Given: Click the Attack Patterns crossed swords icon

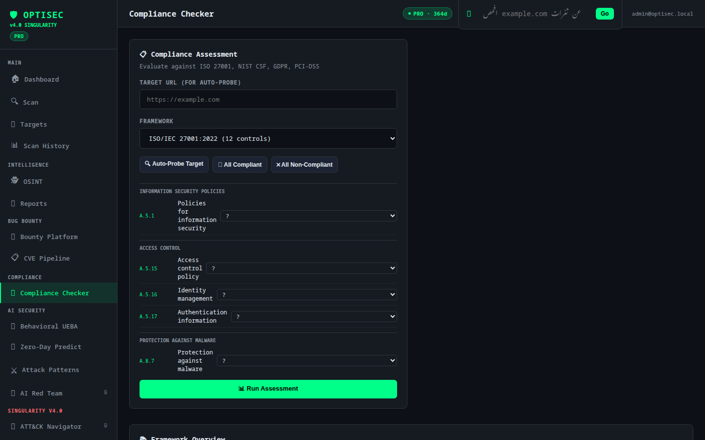Looking at the screenshot, I should [x=14, y=370].
